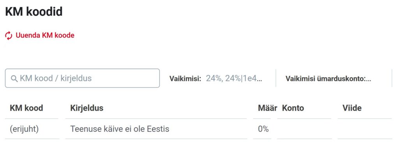
Task: Focus the KM kood / kirjeldus search field
Action: (x=83, y=78)
